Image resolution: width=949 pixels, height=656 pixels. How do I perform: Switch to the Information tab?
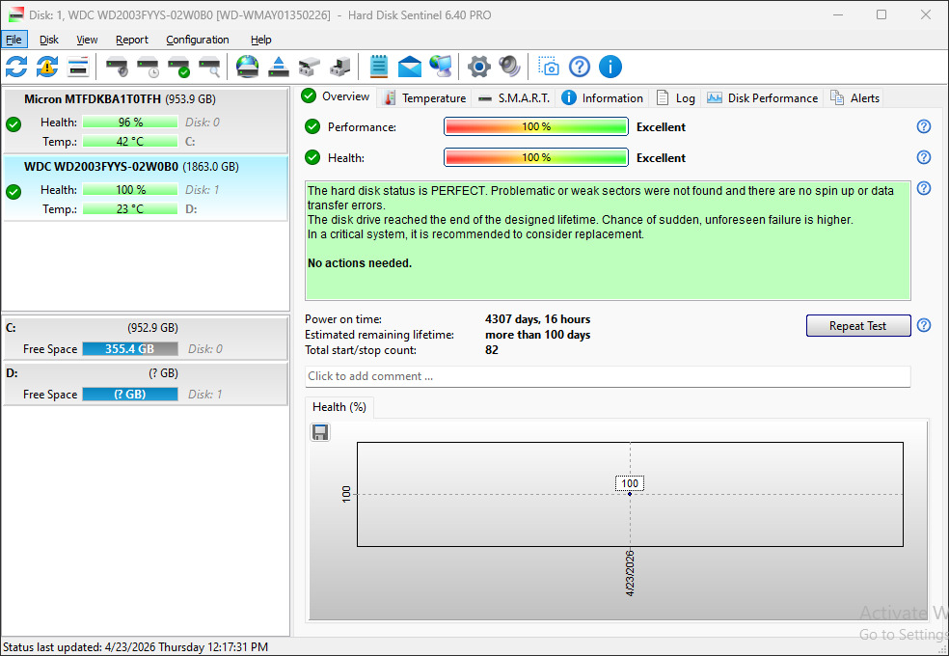[x=602, y=98]
